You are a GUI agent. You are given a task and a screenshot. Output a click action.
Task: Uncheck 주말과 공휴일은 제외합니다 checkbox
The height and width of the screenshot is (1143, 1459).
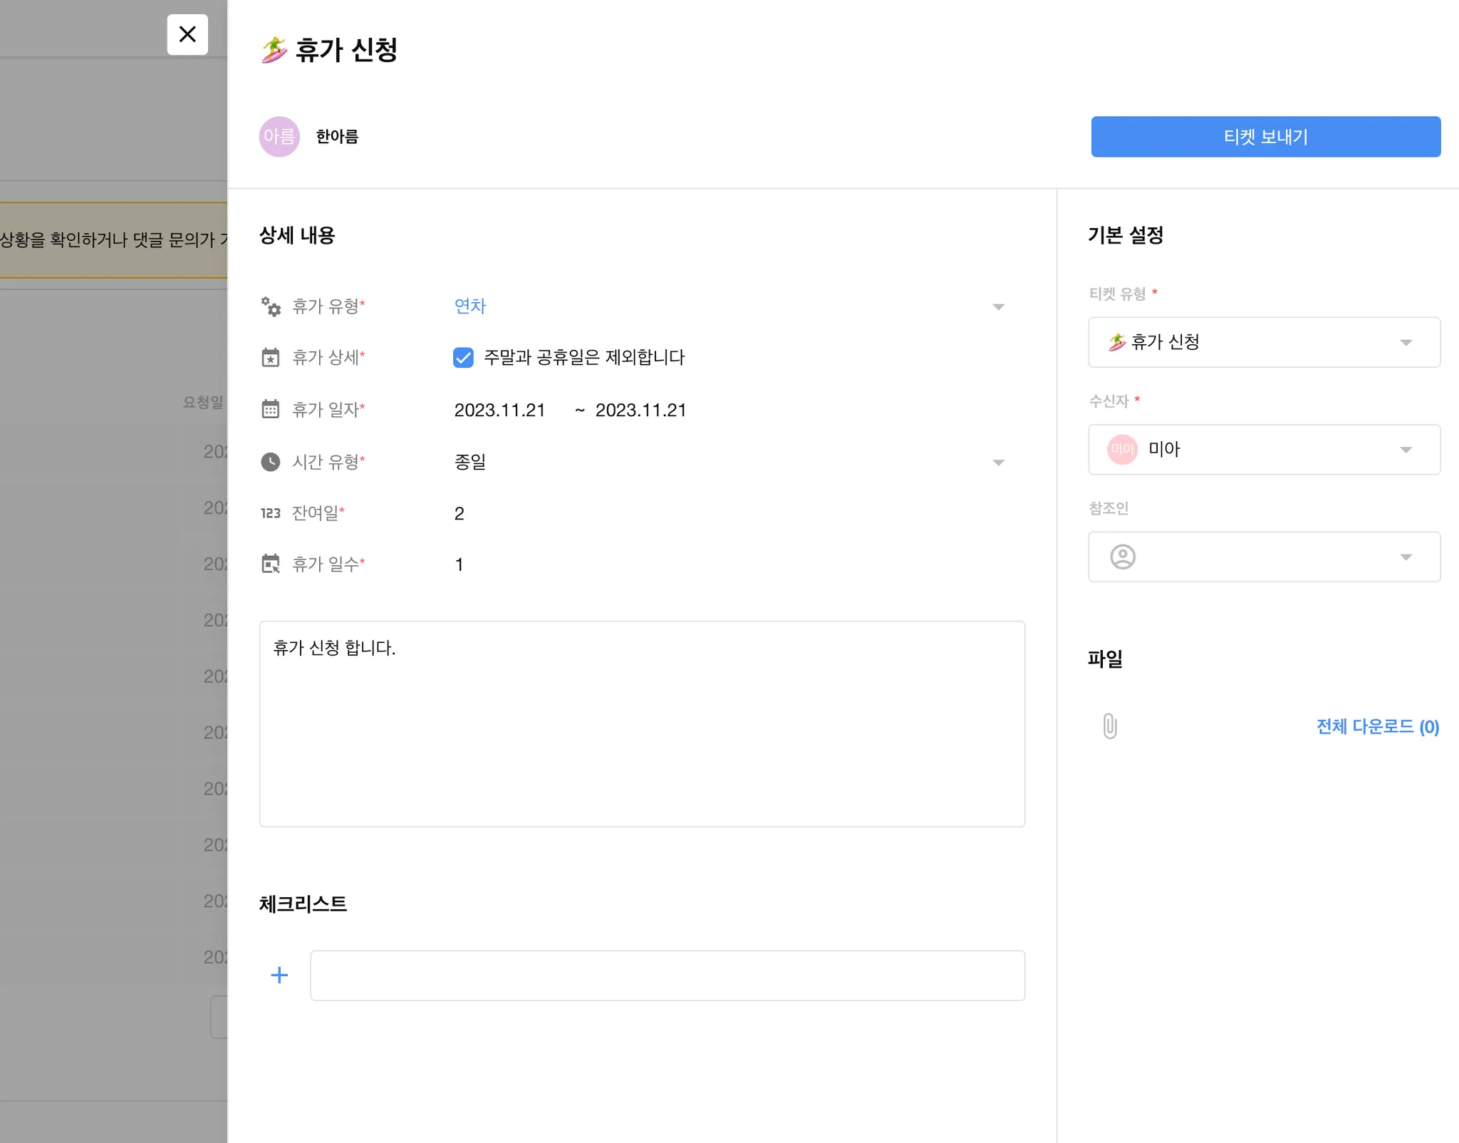point(463,357)
